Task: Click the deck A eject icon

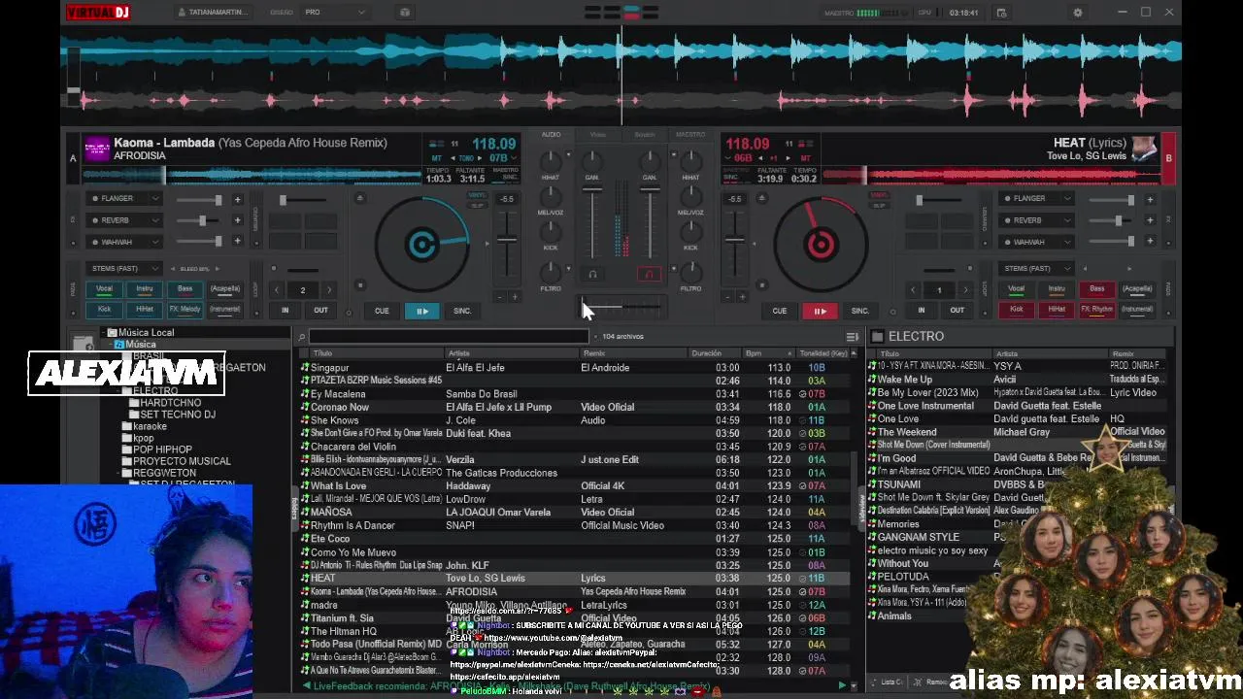Action: click(360, 198)
